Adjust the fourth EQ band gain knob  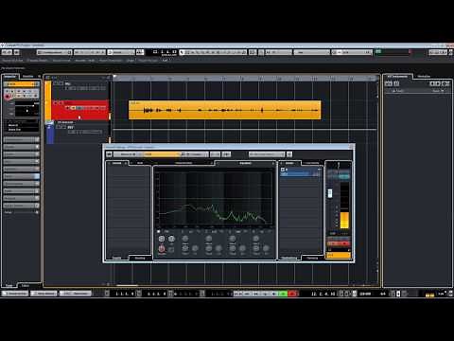(x=255, y=239)
